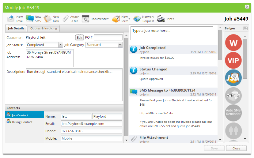The height and width of the screenshot is (158, 254).
Task: Click the PO # input field
Action: click(x=108, y=37)
